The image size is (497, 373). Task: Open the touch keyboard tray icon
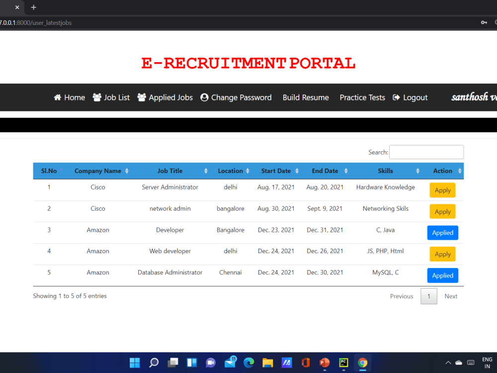(x=471, y=363)
